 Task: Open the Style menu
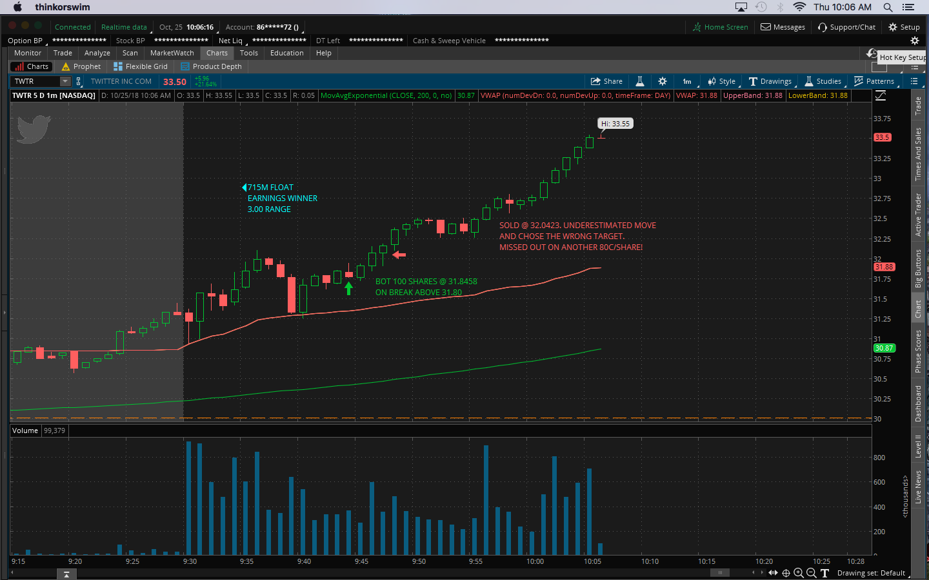coord(722,81)
